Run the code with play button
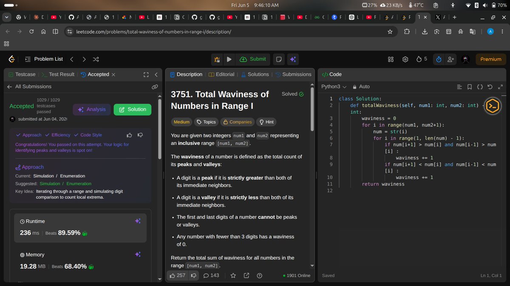Viewport: 510px width, 286px height. (x=229, y=59)
